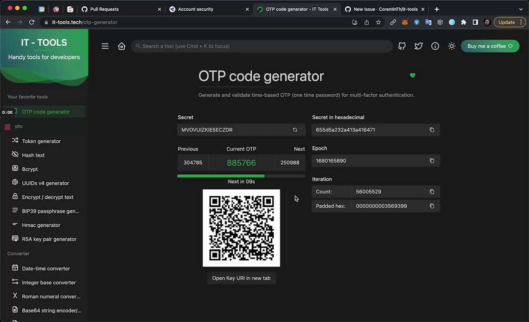The height and width of the screenshot is (322, 529).
Task: View site info lock icon
Action: [46, 22]
